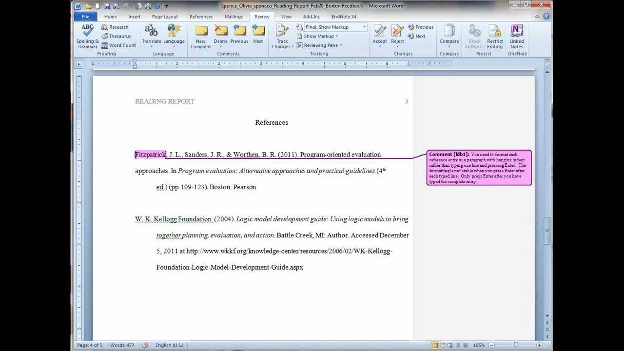624x351 pixels.
Task: Jump to the Next comment
Action: (x=258, y=35)
